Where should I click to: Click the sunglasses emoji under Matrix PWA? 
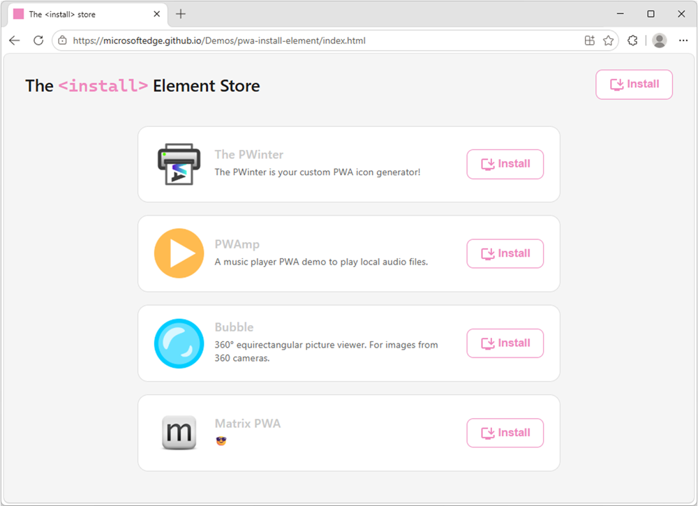[221, 441]
